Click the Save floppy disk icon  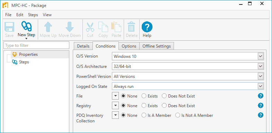pyautogui.click(x=9, y=27)
